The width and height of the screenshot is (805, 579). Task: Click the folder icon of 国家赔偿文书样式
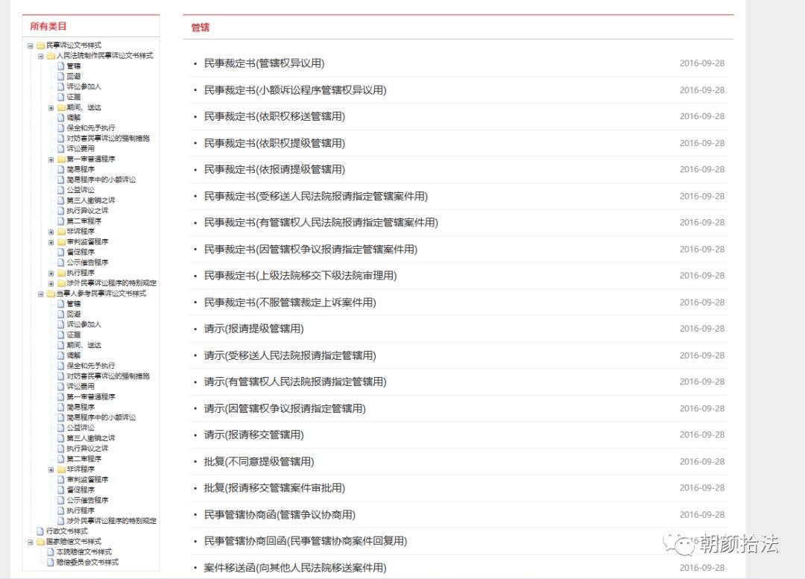[40, 542]
